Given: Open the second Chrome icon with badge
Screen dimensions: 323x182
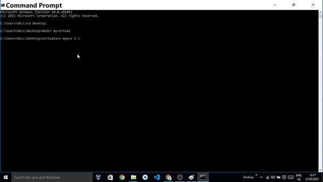Looking at the screenshot, I should click(x=169, y=177).
